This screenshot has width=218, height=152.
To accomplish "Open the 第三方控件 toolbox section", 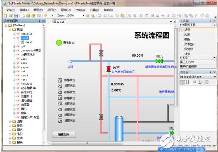I will click(x=198, y=62).
